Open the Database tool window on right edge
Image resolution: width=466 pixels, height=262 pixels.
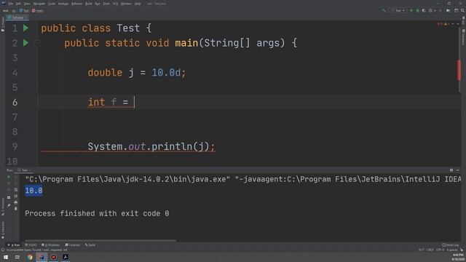[x=463, y=37]
